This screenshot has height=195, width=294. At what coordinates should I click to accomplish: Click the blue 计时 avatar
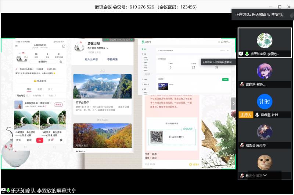(x=265, y=101)
